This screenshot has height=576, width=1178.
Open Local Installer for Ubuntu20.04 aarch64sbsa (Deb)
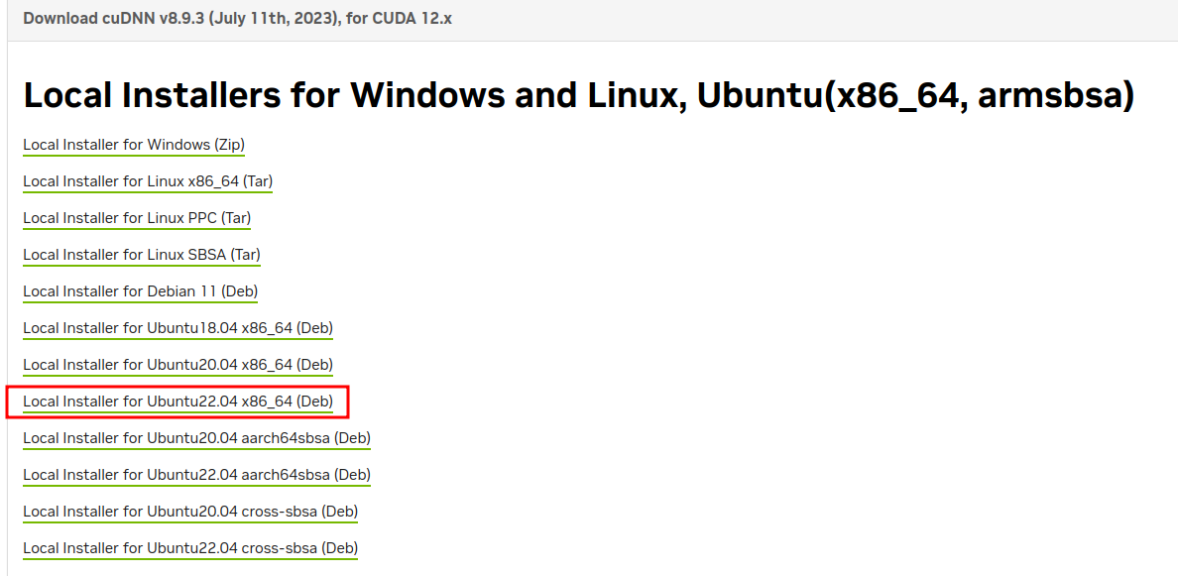pyautogui.click(x=196, y=438)
